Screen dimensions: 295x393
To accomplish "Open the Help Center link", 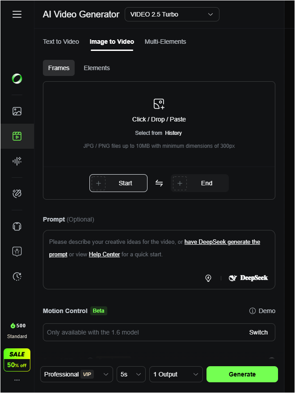I will 104,254.
